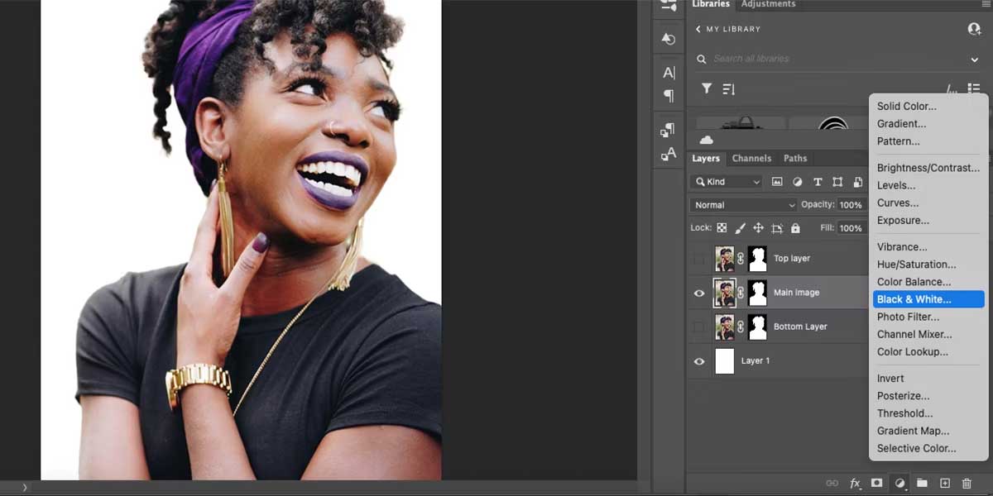Open the Normal blend mode dropdown
This screenshot has height=496, width=993.
pyautogui.click(x=743, y=205)
